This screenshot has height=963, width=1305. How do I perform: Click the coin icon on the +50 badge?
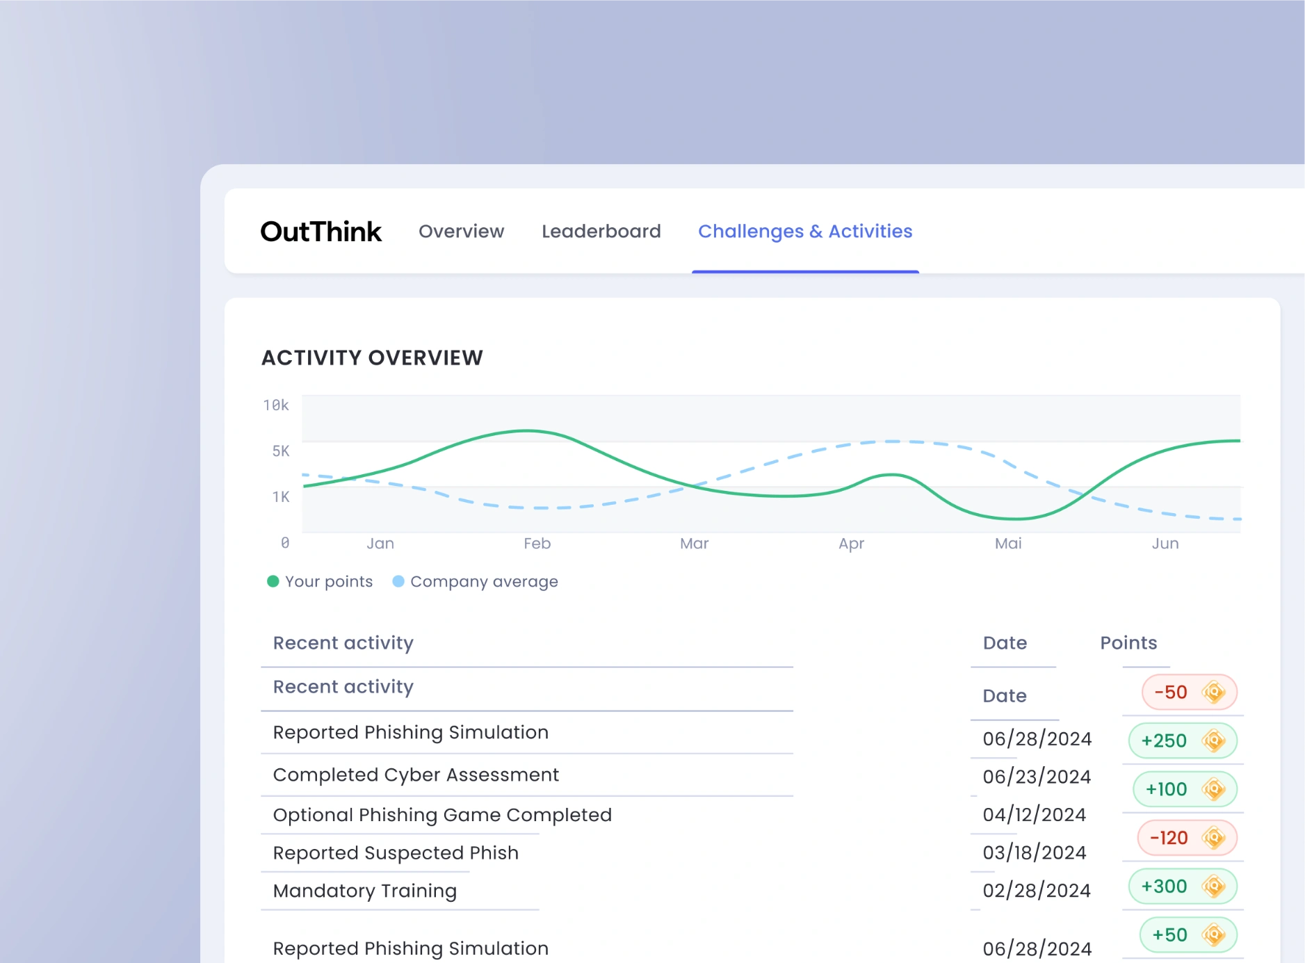coord(1215,934)
